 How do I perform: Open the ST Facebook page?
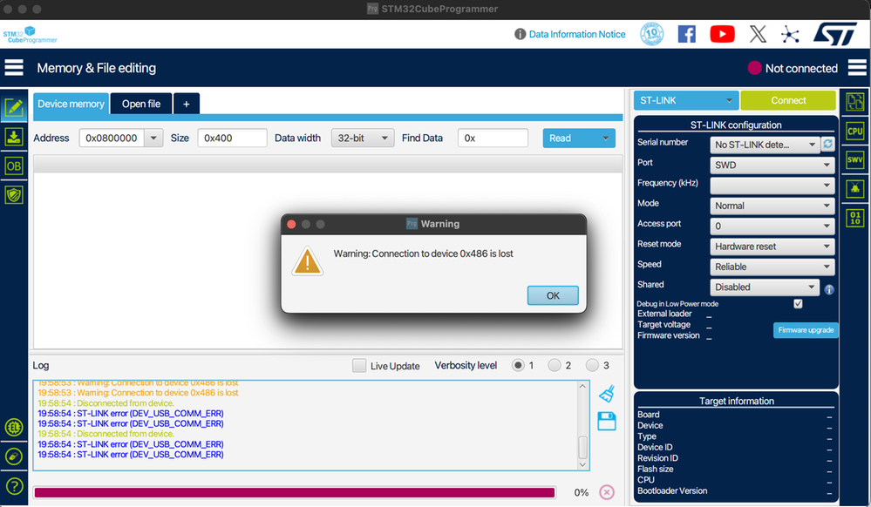click(686, 34)
